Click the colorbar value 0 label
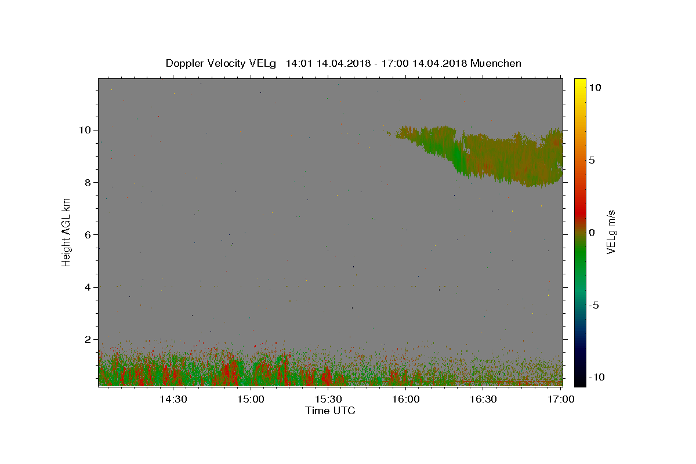696x464 pixels. click(x=592, y=233)
